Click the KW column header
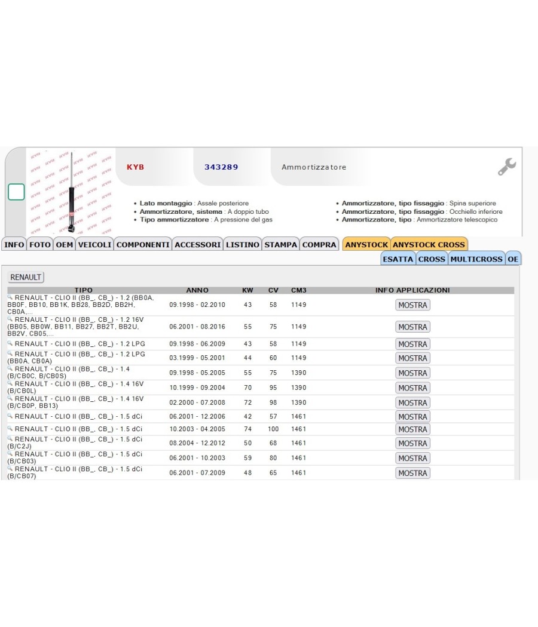 [x=248, y=290]
